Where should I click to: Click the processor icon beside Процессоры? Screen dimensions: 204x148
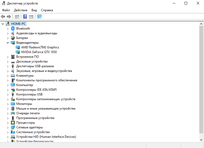pos(13,123)
